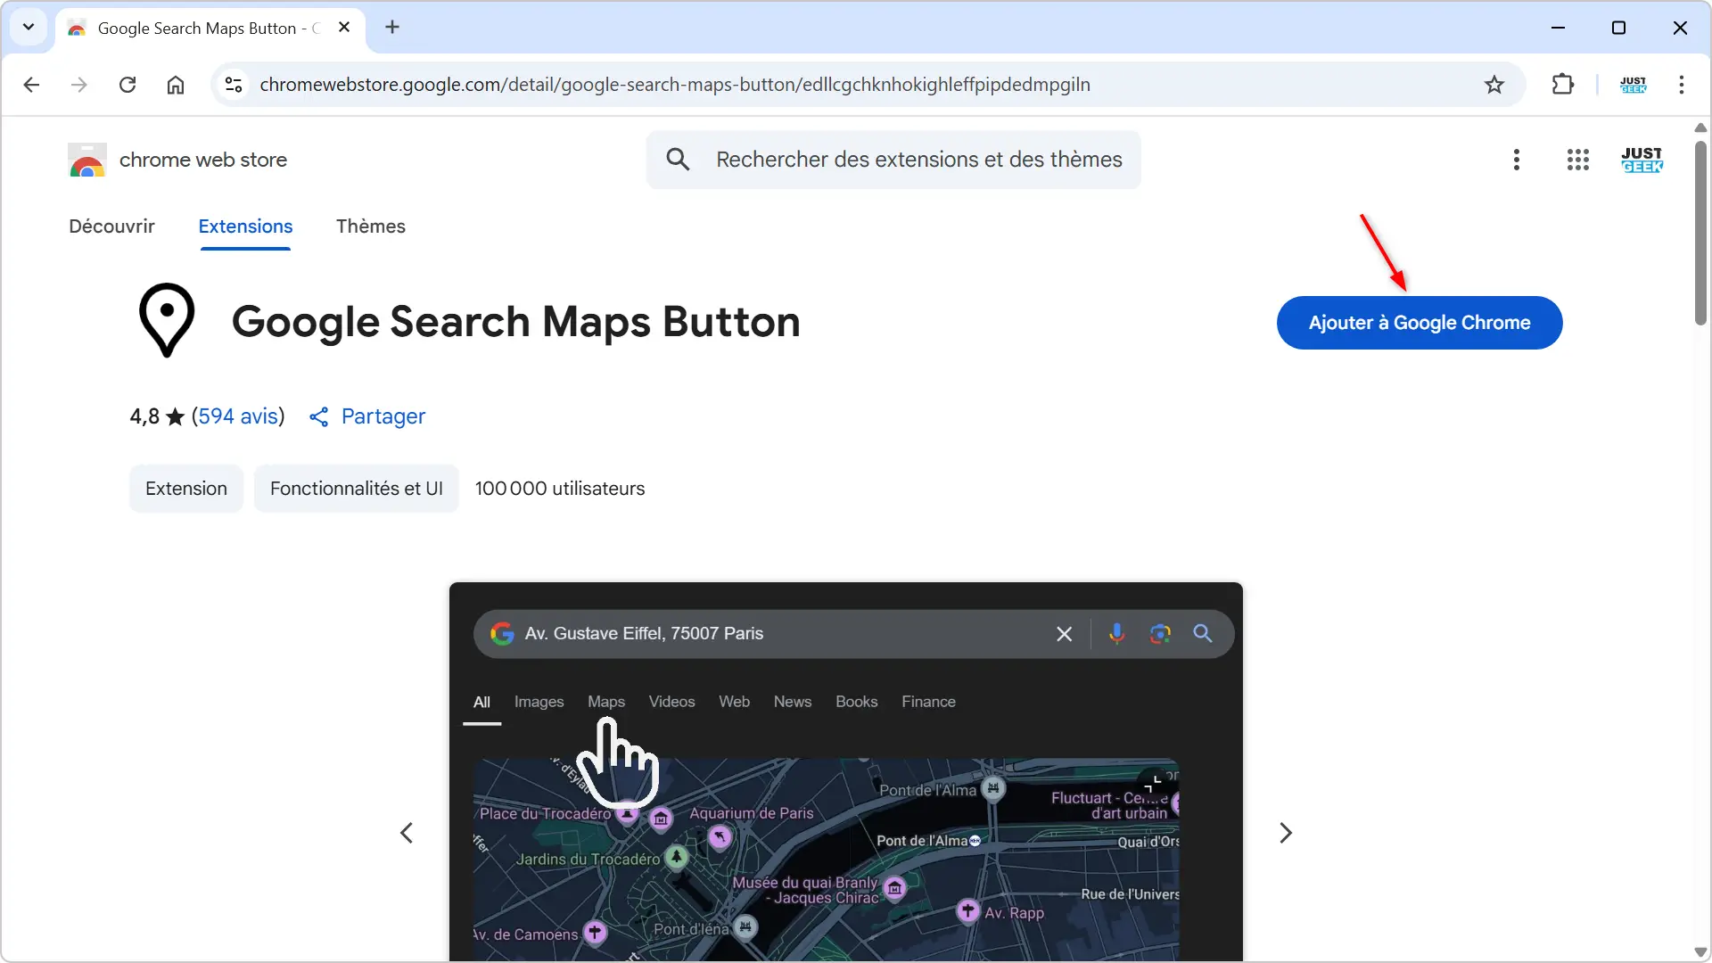Image resolution: width=1712 pixels, height=963 pixels.
Task: Click the 100 000 utilisateurs text
Action: pyautogui.click(x=560, y=489)
